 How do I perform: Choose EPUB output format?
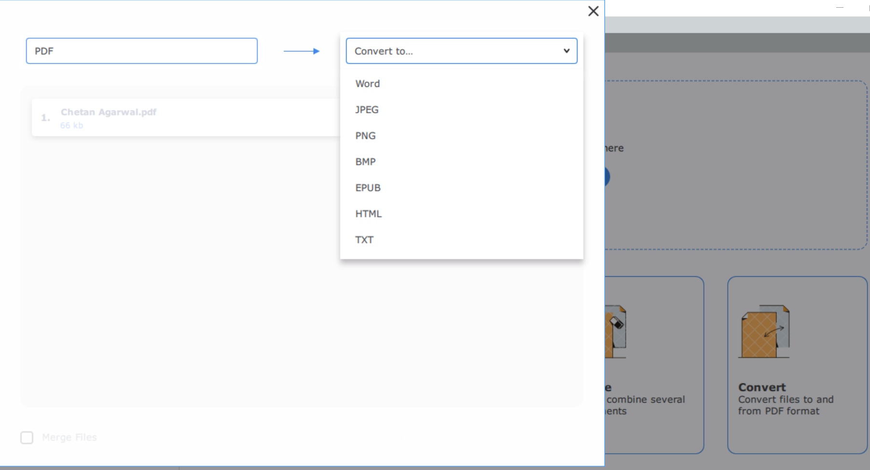(x=368, y=188)
